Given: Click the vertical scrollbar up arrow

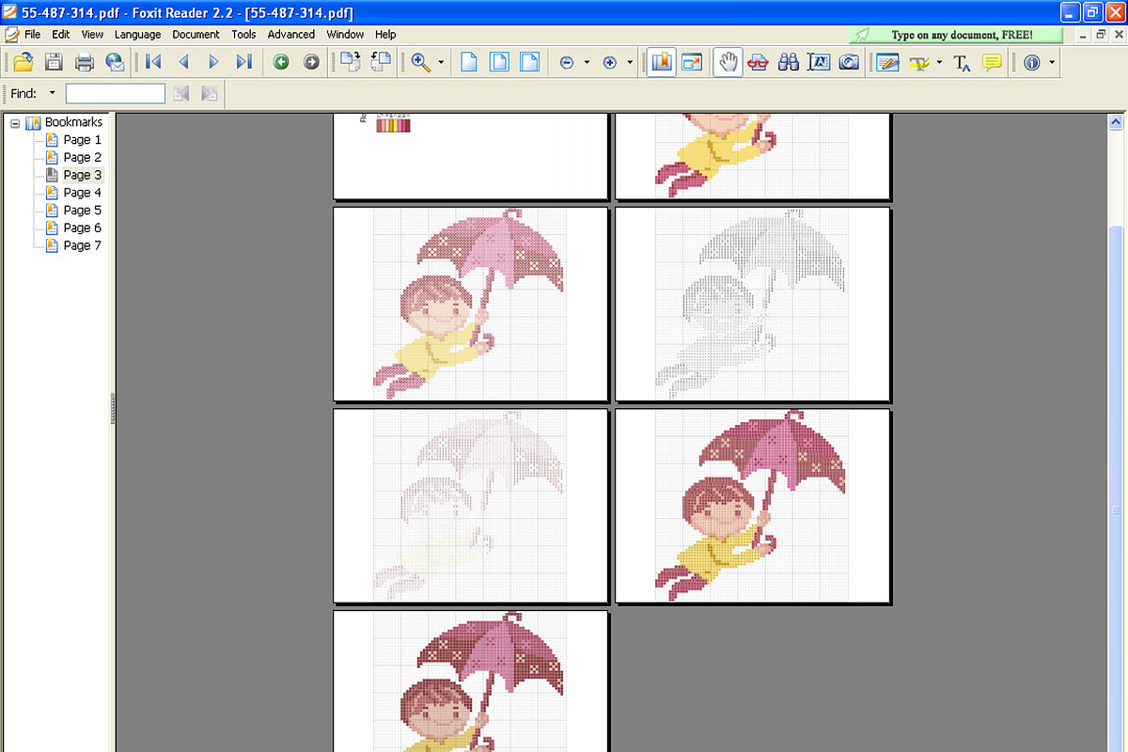Looking at the screenshot, I should click(x=1117, y=121).
